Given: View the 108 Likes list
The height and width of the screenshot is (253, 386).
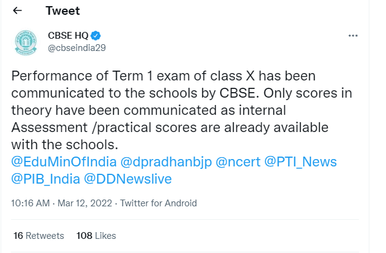Looking at the screenshot, I should [96, 236].
